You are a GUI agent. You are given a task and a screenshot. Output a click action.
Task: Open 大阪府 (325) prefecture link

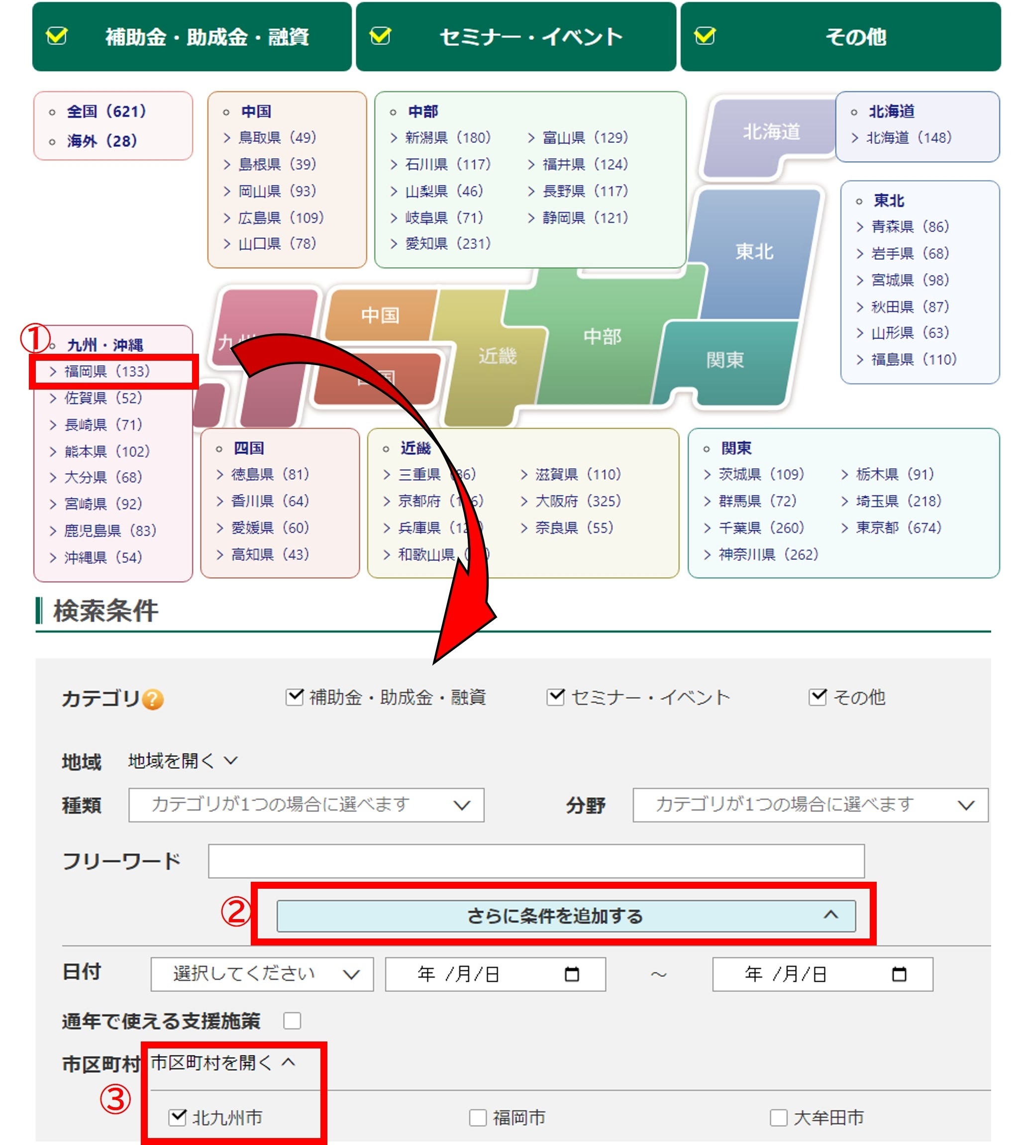[x=578, y=501]
